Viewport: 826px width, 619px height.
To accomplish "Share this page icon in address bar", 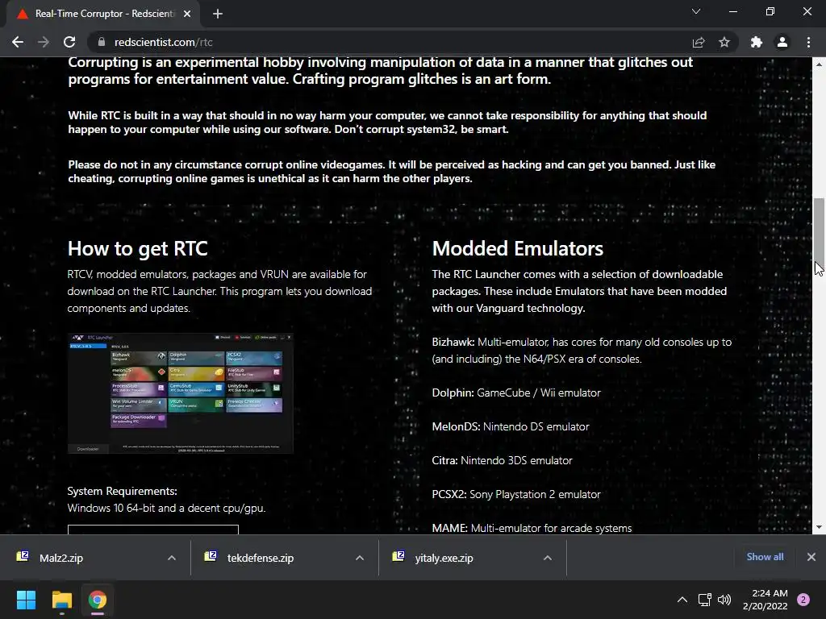I will [x=699, y=42].
